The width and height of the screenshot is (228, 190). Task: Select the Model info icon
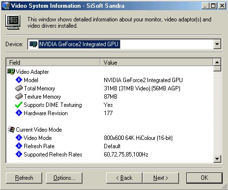(x=19, y=80)
